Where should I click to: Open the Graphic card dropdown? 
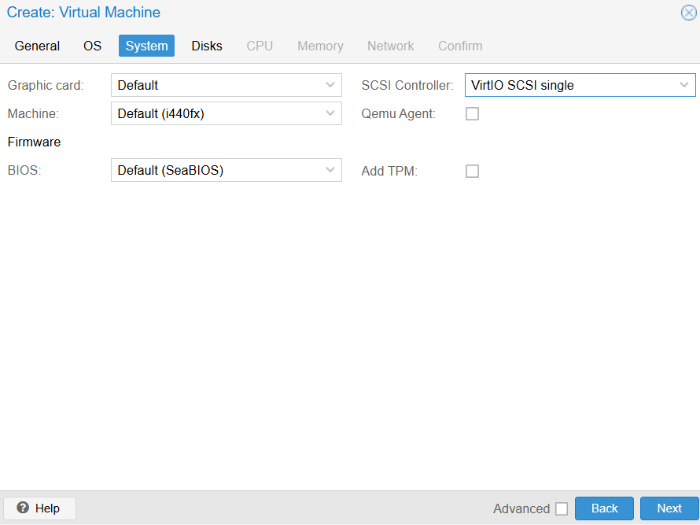[x=330, y=85]
